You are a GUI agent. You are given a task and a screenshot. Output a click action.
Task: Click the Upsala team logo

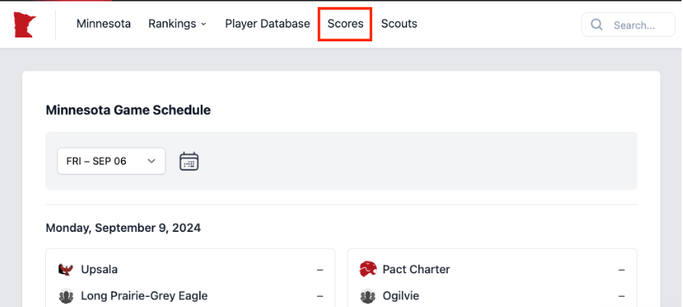click(66, 269)
